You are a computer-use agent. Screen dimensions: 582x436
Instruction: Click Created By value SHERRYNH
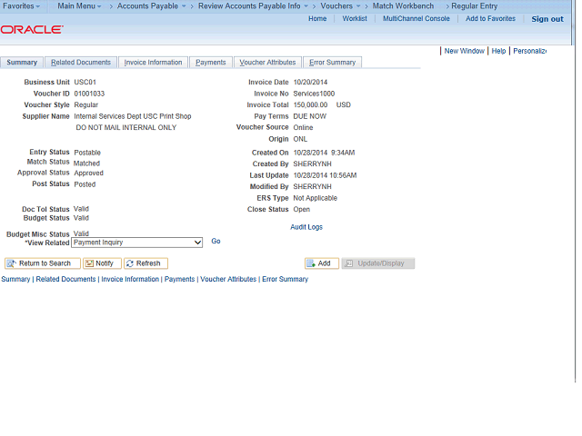tap(312, 163)
